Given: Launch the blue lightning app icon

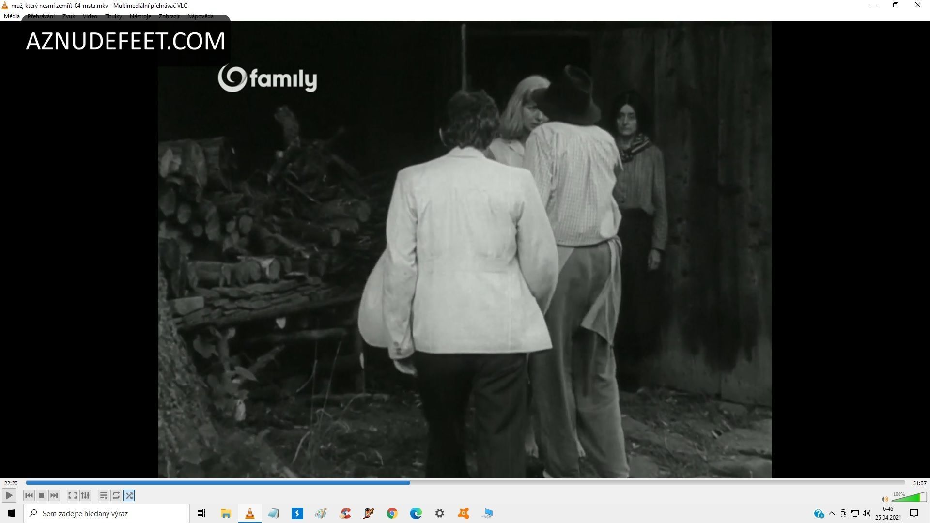Looking at the screenshot, I should 297,513.
